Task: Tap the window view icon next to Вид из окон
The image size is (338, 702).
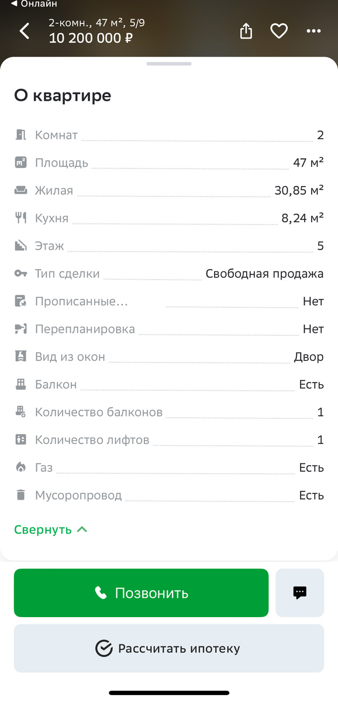Action: (x=20, y=356)
